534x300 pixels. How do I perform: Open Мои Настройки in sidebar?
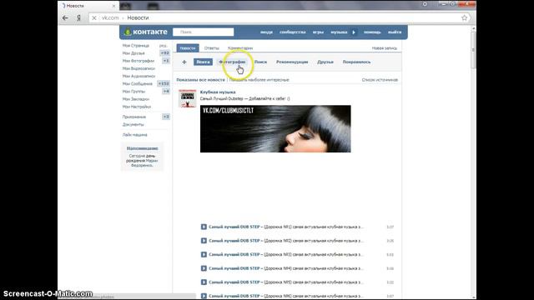tap(137, 107)
